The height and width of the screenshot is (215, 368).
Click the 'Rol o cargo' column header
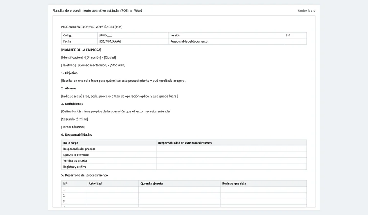click(109, 143)
